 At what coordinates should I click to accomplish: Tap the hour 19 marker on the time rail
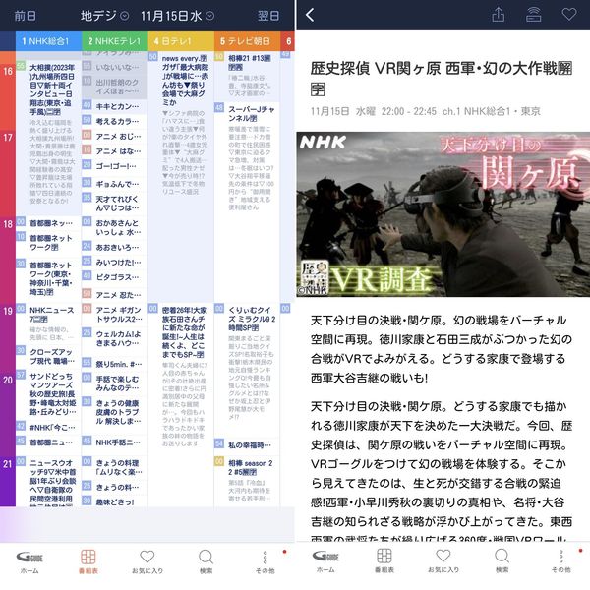pos(8,311)
